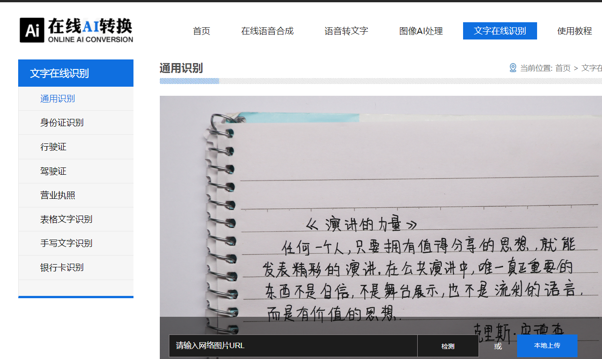Focus the 请输入网络图片URL input field
Image resolution: width=602 pixels, height=359 pixels.
coord(293,346)
